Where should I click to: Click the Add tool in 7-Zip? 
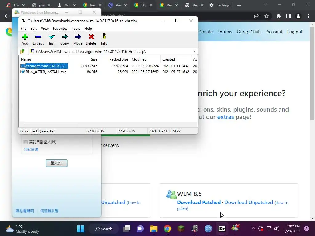pos(25,39)
